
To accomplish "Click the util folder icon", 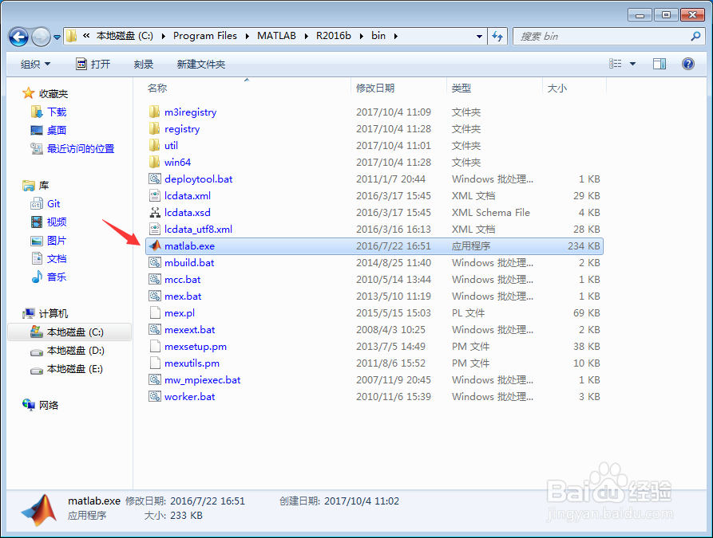I will click(155, 145).
